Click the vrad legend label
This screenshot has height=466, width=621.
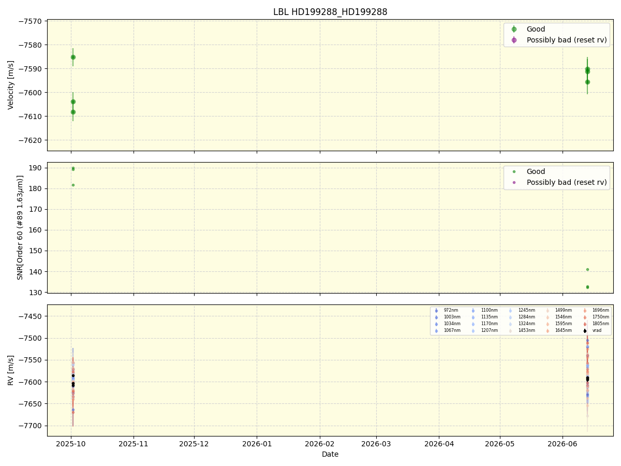point(597,331)
